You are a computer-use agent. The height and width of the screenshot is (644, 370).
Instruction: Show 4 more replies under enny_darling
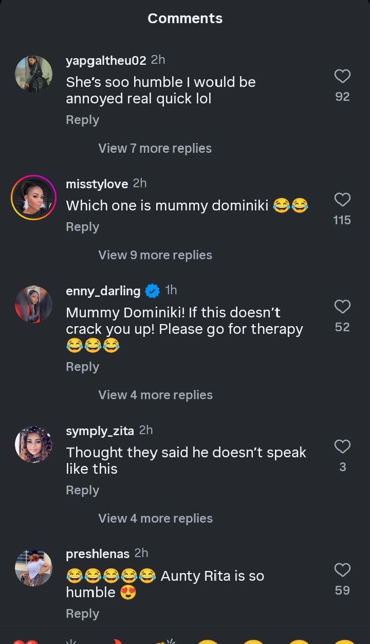[x=155, y=395]
